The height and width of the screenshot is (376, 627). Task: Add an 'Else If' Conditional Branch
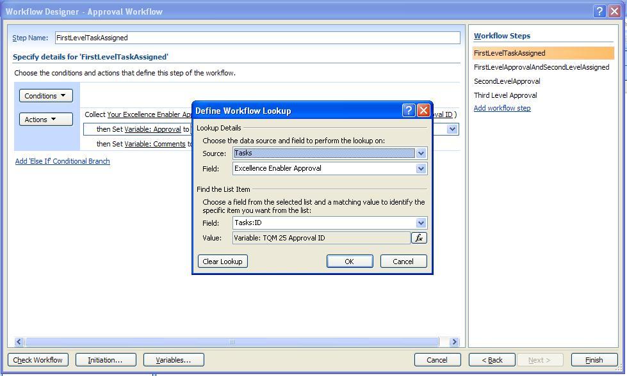click(x=62, y=161)
